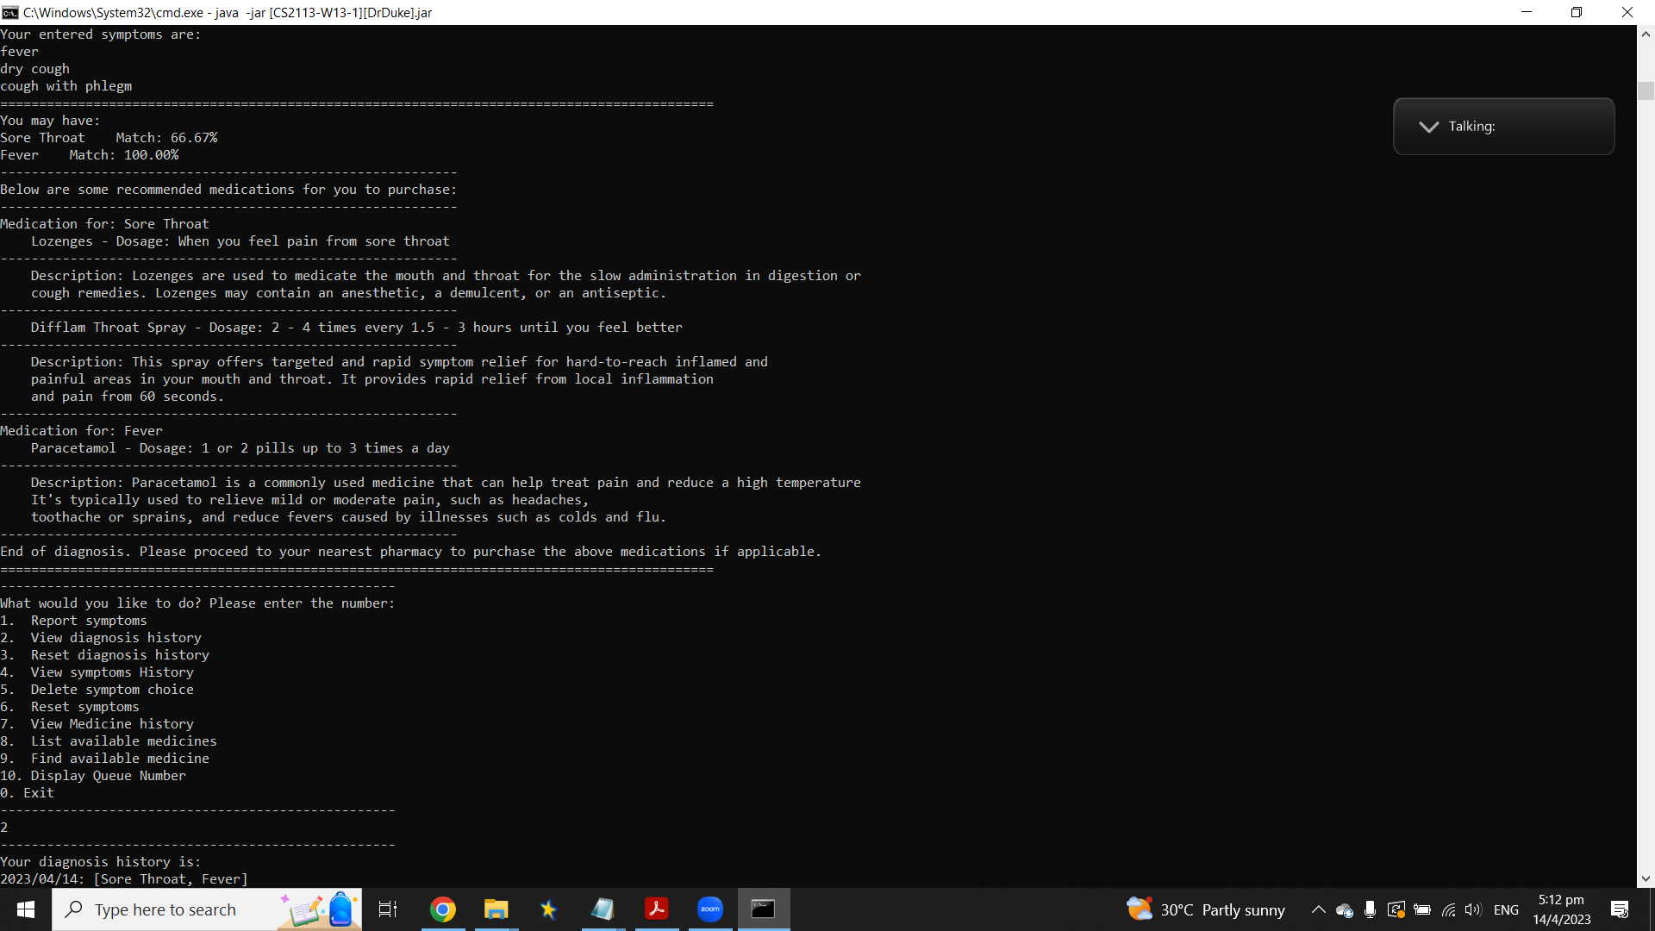Open the notifications action center
This screenshot has height=931, width=1655.
pyautogui.click(x=1619, y=909)
